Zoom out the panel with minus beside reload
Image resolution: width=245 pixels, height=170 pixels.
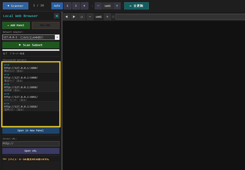coord(90,17)
